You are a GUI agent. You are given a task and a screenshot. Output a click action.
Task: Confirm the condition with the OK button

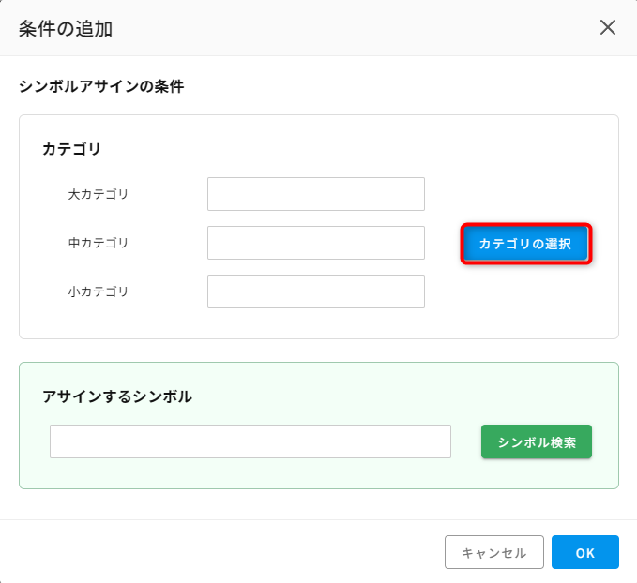click(x=585, y=552)
